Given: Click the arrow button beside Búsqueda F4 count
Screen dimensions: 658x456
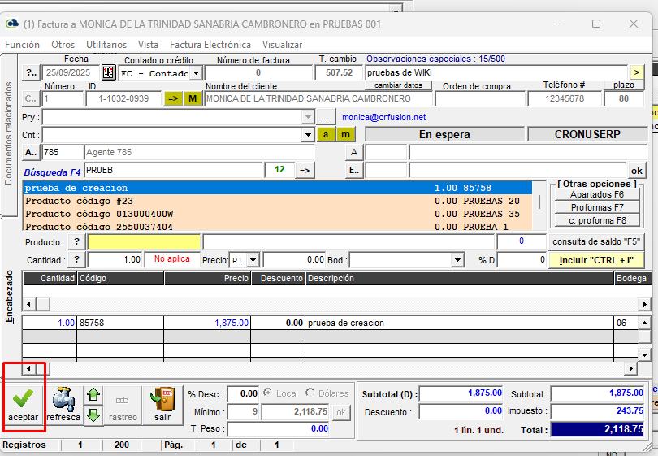Looking at the screenshot, I should click(x=304, y=170).
